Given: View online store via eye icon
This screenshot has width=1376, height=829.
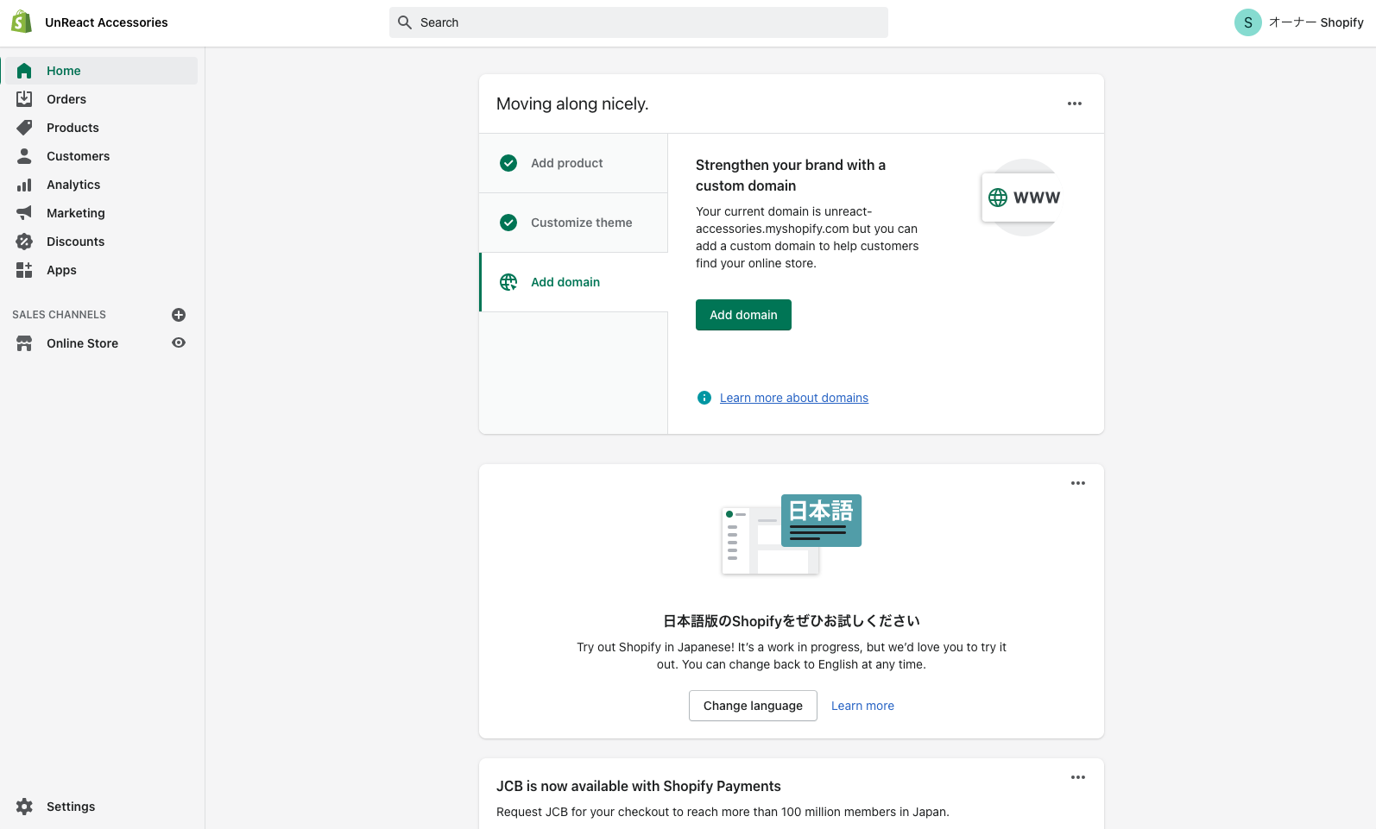Looking at the screenshot, I should 179,342.
